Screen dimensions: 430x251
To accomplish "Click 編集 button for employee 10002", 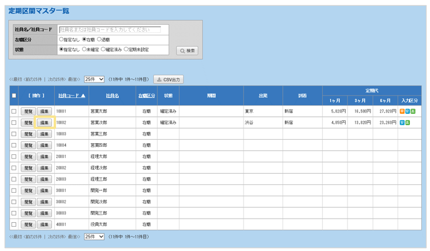I will (44, 123).
